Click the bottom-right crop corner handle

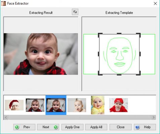coord(138,73)
